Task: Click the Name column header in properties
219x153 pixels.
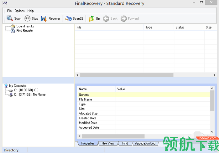Action: 96,89
